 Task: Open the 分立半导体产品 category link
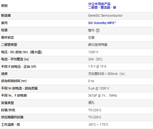pos(99,4)
